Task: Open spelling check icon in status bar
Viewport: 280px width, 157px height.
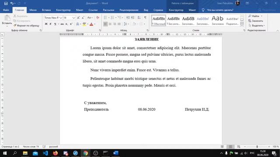Action: 44,147
